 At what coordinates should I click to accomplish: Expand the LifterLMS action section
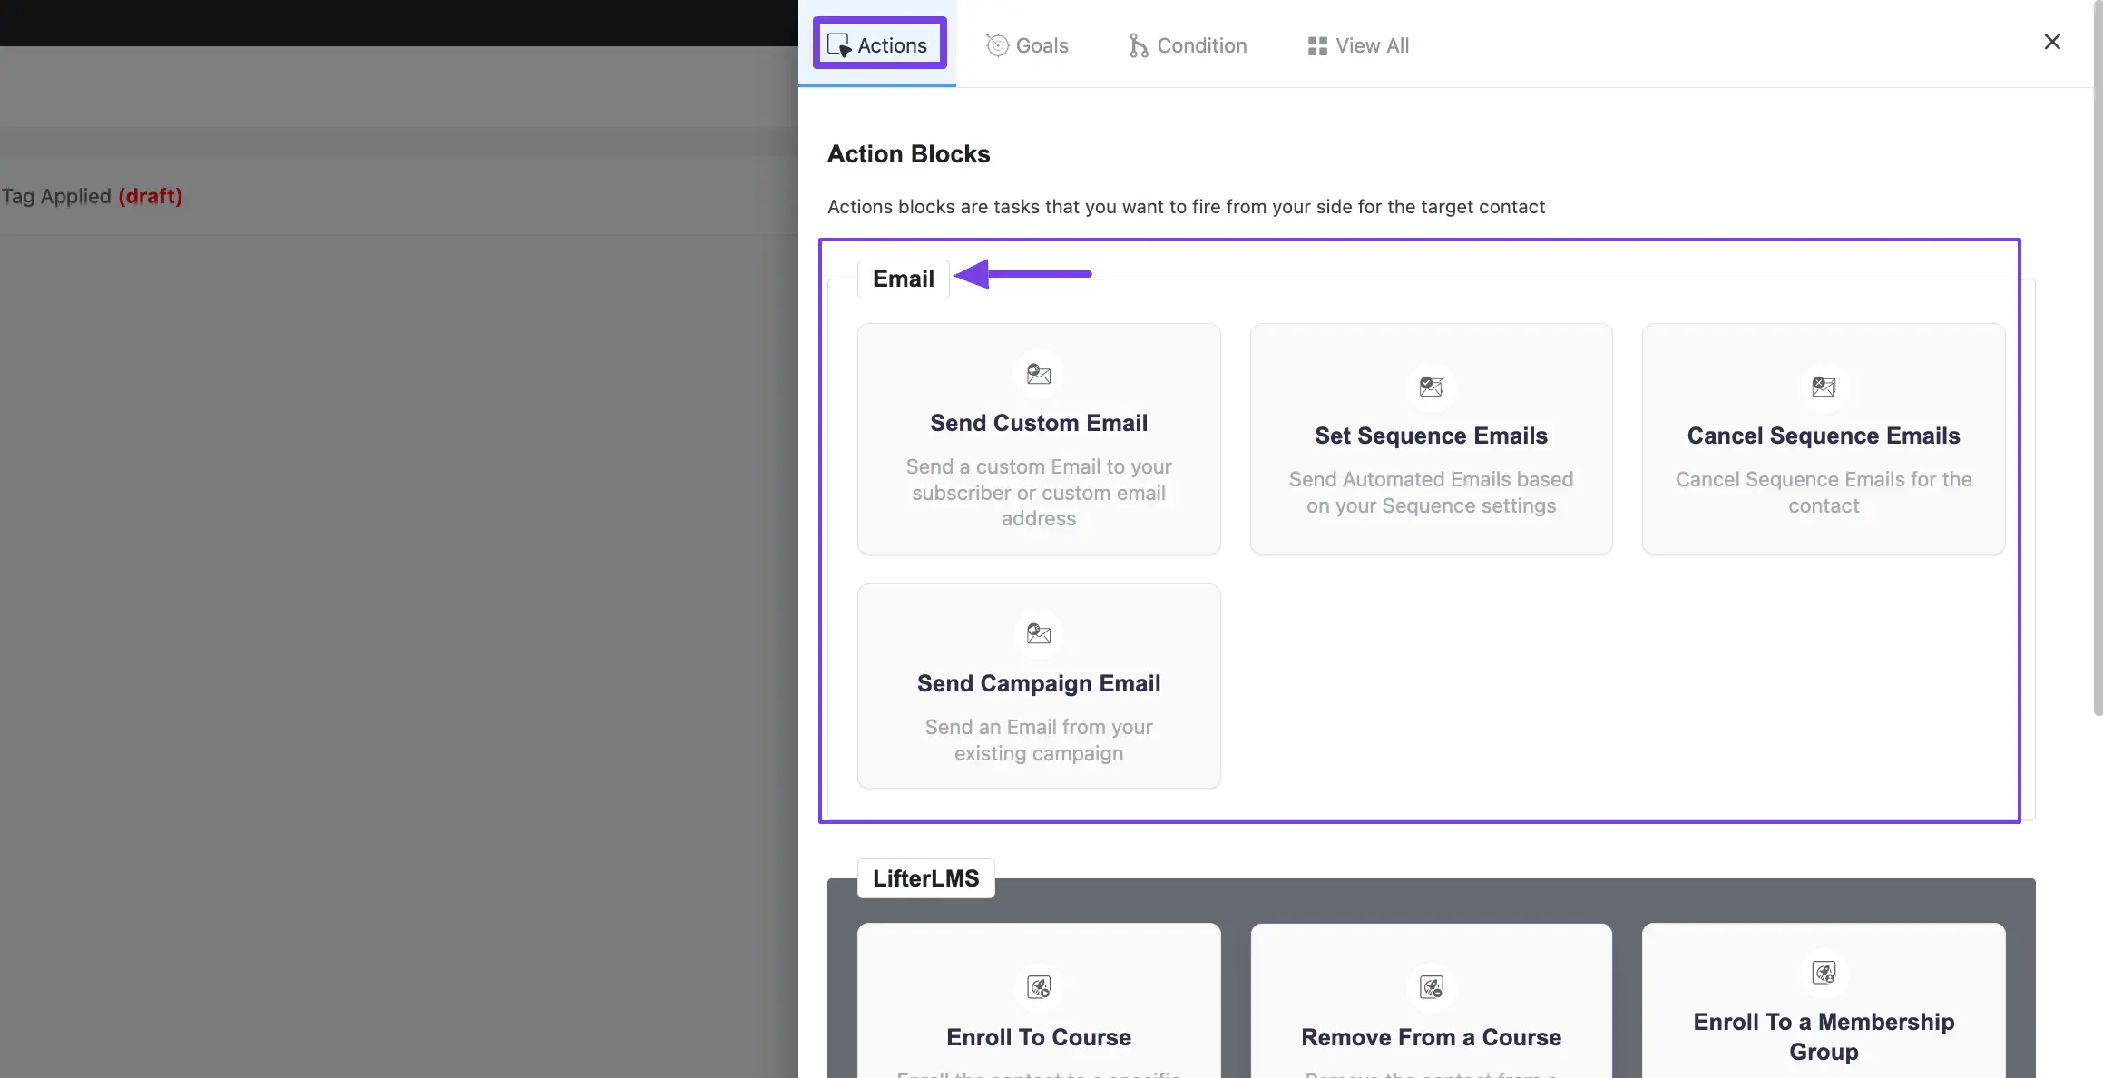(x=924, y=877)
